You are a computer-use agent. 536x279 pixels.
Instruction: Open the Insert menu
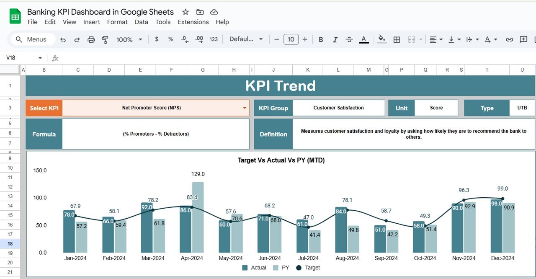click(x=92, y=22)
